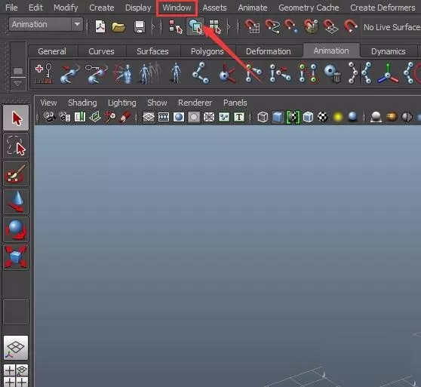Toggle the Textured checker sphere icon
Screen dimensions: 421x387
[323, 117]
